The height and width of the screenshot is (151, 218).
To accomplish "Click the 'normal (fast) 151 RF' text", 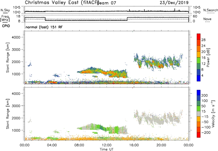I will point(44,27).
